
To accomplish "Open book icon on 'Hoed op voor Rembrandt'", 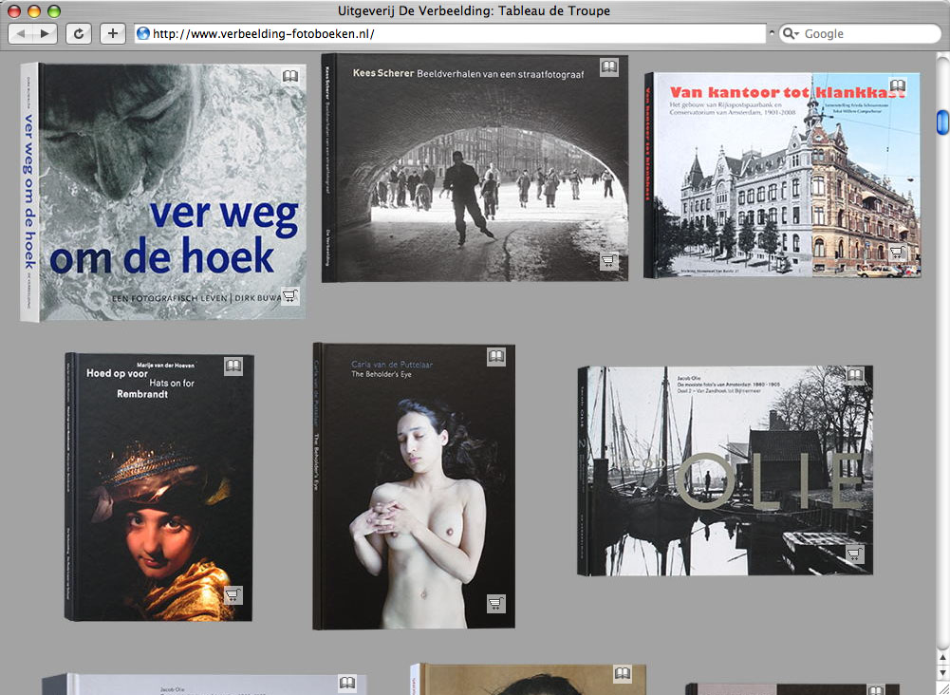I will point(233,366).
